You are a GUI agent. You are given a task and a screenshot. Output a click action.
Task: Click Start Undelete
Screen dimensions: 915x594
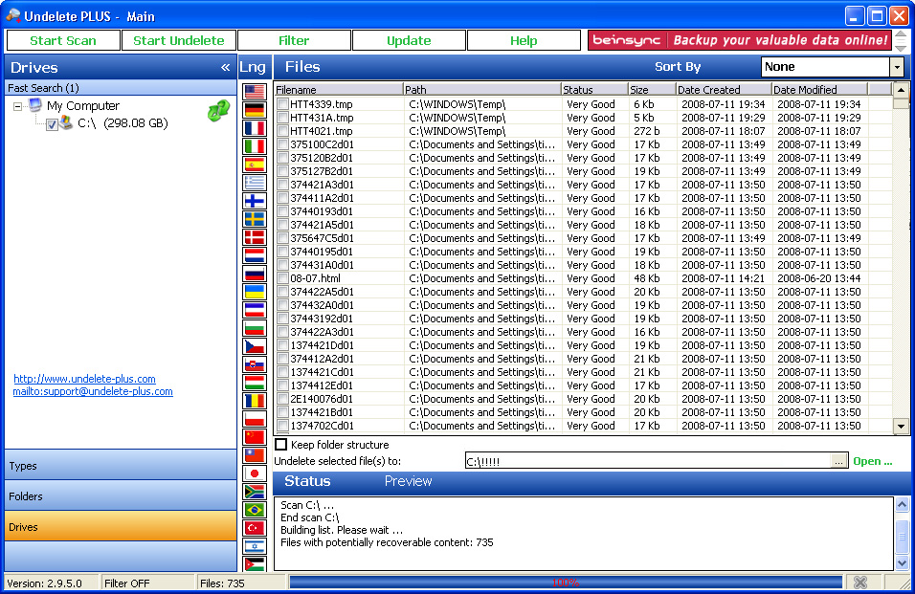pos(179,40)
